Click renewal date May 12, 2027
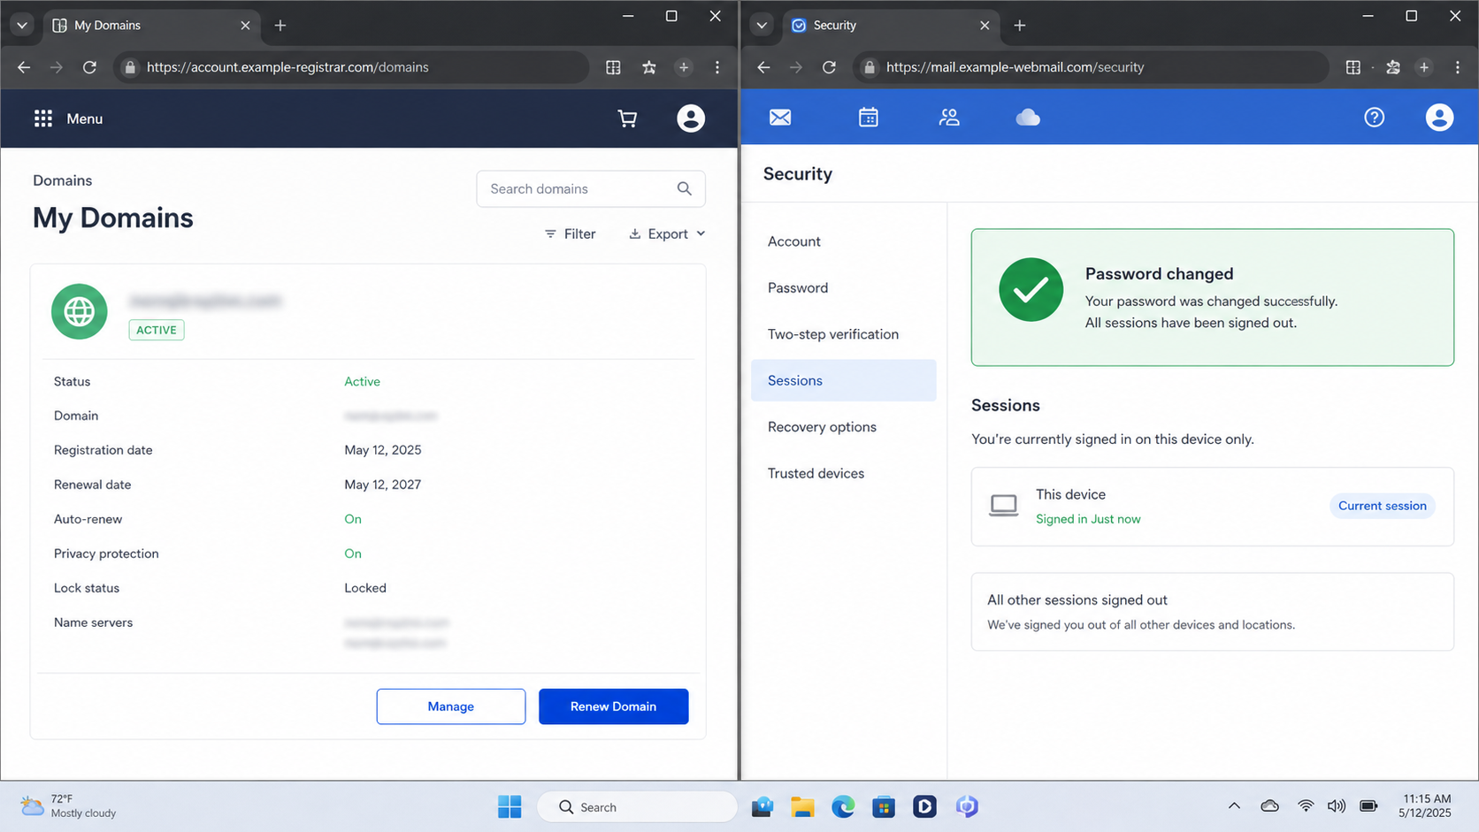 382,485
